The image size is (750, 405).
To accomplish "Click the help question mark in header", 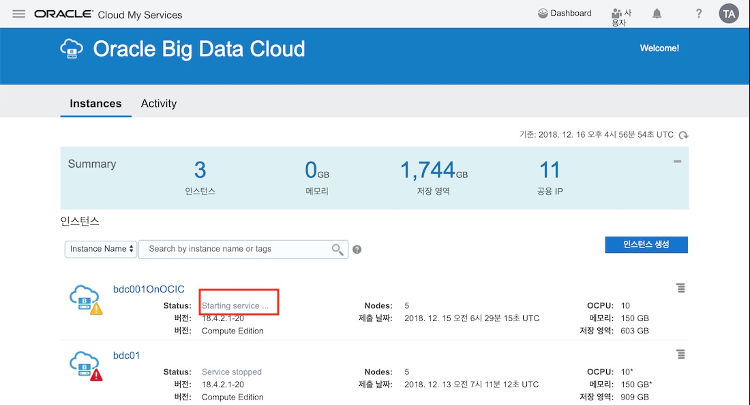I will click(x=699, y=14).
